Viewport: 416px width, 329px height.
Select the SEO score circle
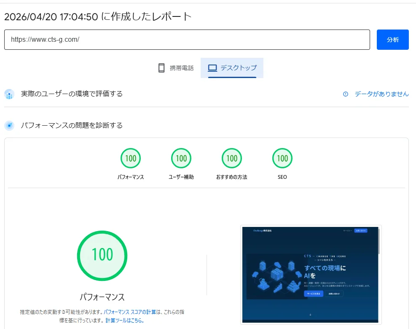(282, 158)
